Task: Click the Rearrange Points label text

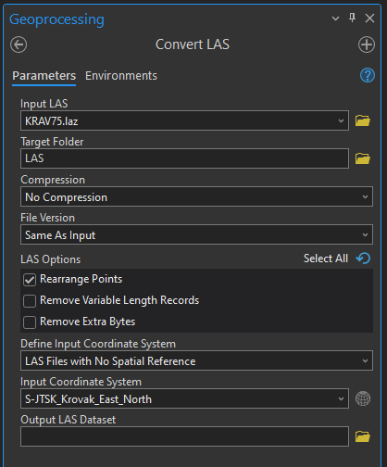Action: [x=81, y=279]
